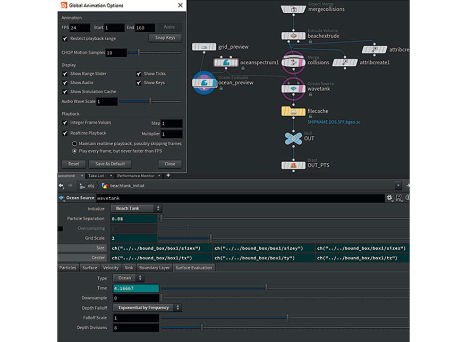Click the OUT null node icon
The width and height of the screenshot is (467, 342).
[x=293, y=138]
